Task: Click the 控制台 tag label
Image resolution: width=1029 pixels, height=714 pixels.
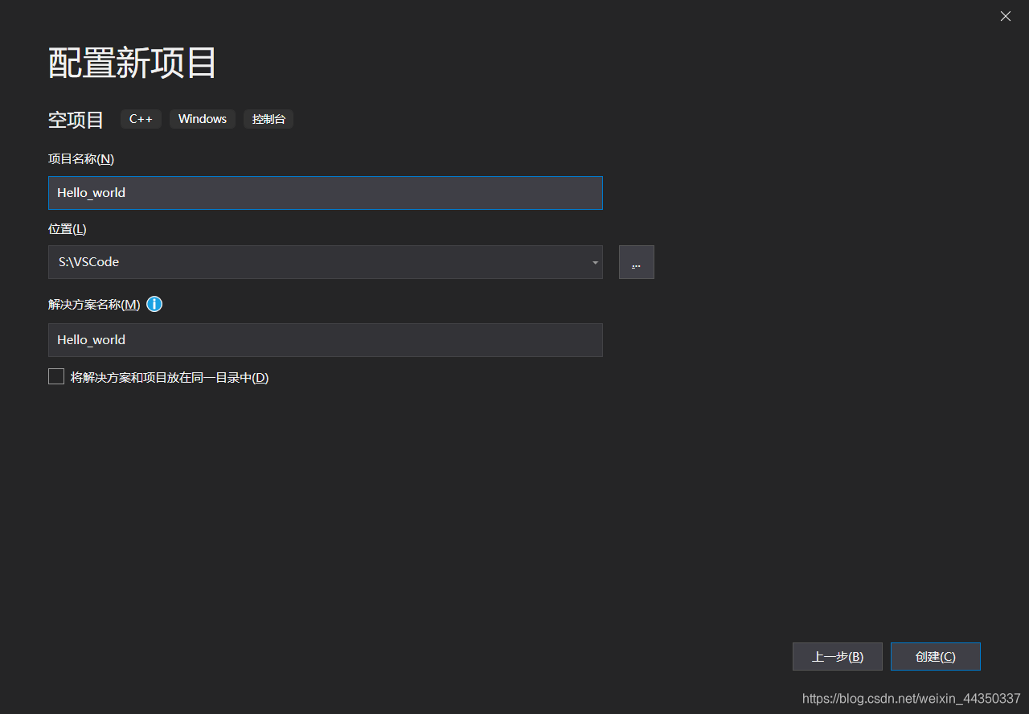Action: [268, 119]
